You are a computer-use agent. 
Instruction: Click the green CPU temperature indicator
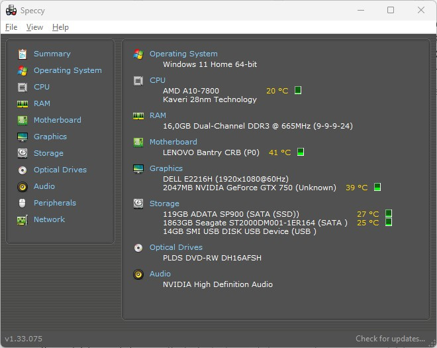298,90
